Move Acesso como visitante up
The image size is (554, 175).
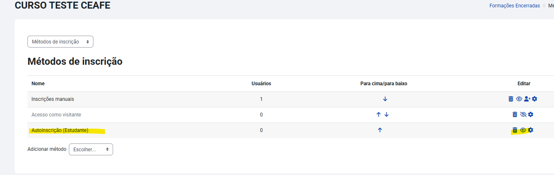point(379,115)
